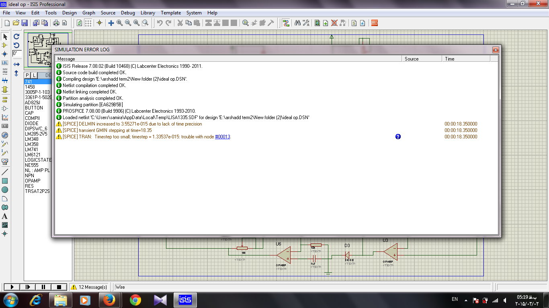Viewport: 549px width, 308px height.
Task: Select the Selection Mode arrow tool
Action: coord(5,36)
